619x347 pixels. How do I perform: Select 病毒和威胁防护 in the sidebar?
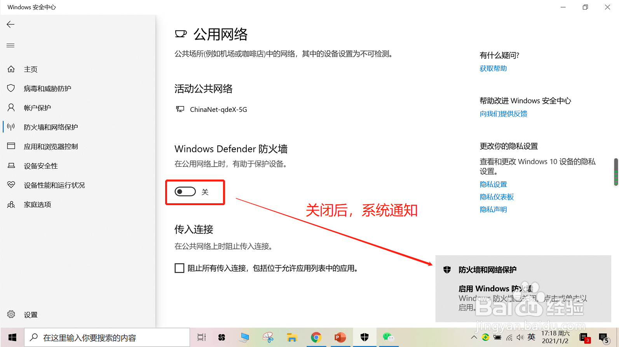47,89
